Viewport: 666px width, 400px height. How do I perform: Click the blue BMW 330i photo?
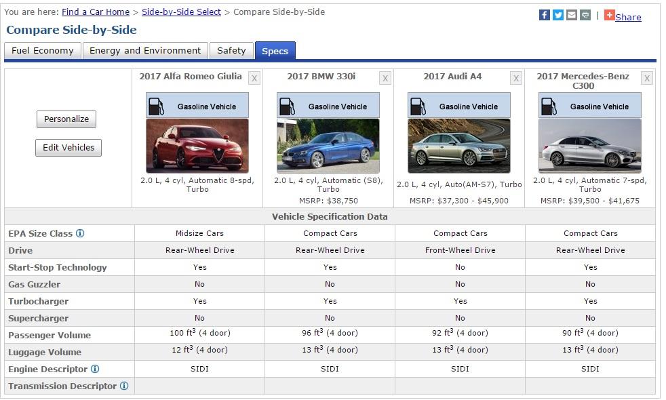point(328,146)
